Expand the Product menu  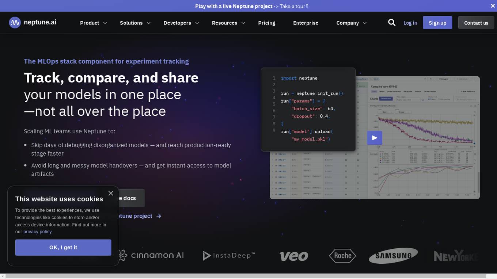tap(94, 23)
